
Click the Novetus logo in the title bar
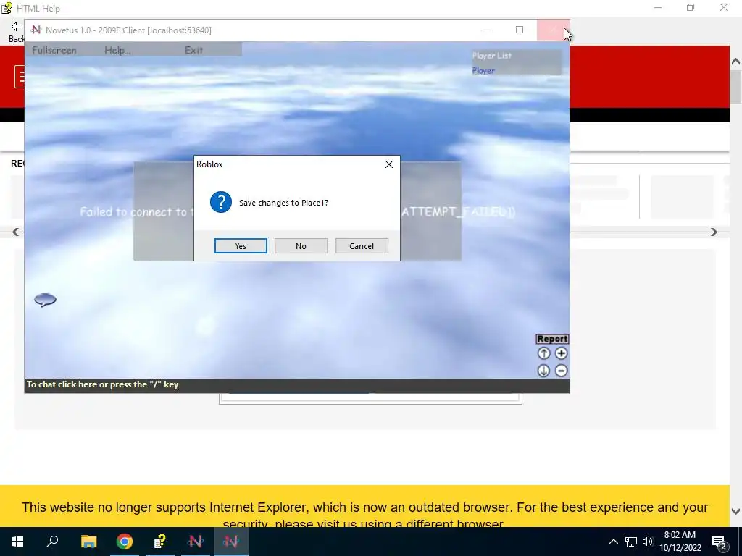pos(36,30)
